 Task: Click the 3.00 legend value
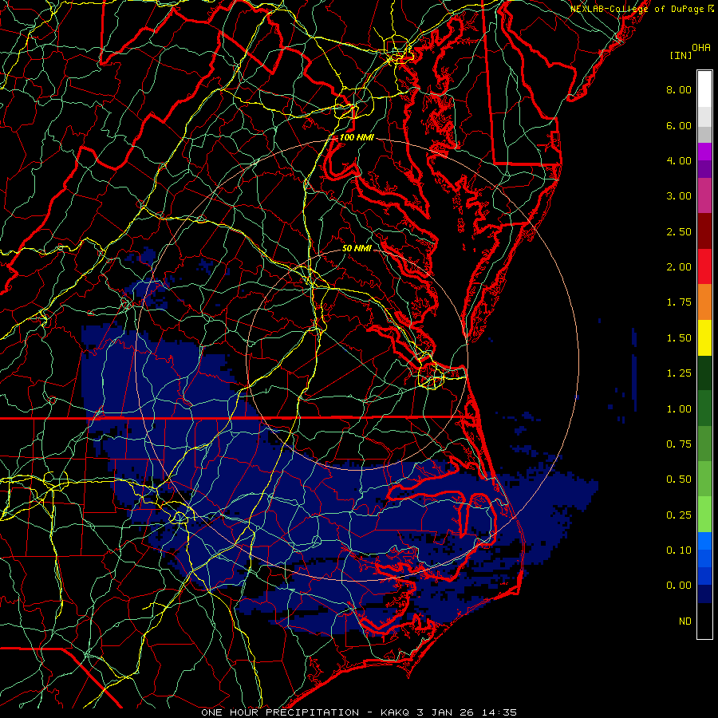click(x=679, y=196)
